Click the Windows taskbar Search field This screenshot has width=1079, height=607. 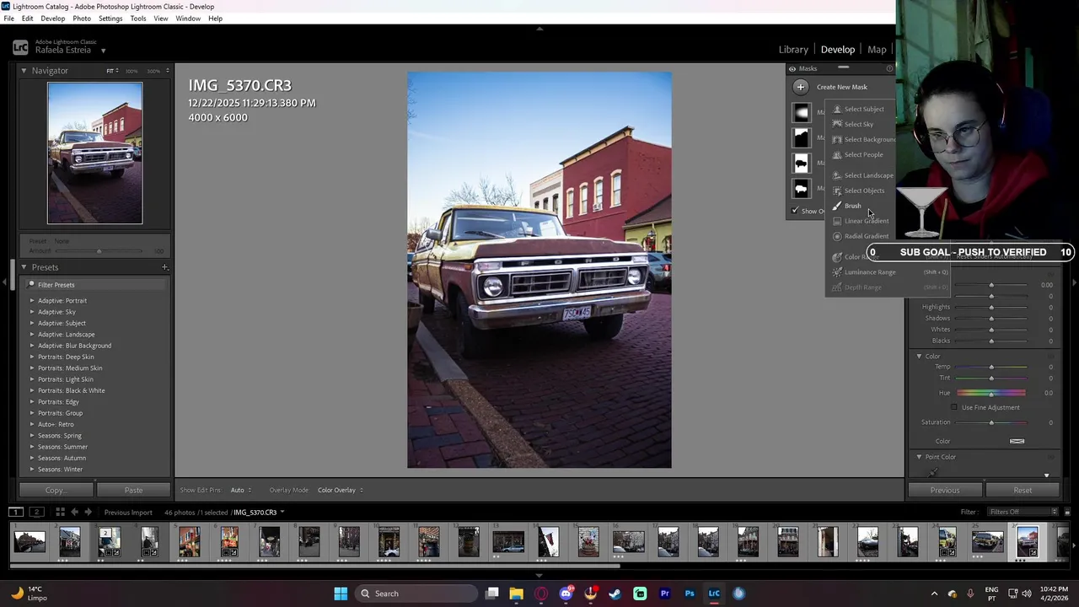point(417,594)
